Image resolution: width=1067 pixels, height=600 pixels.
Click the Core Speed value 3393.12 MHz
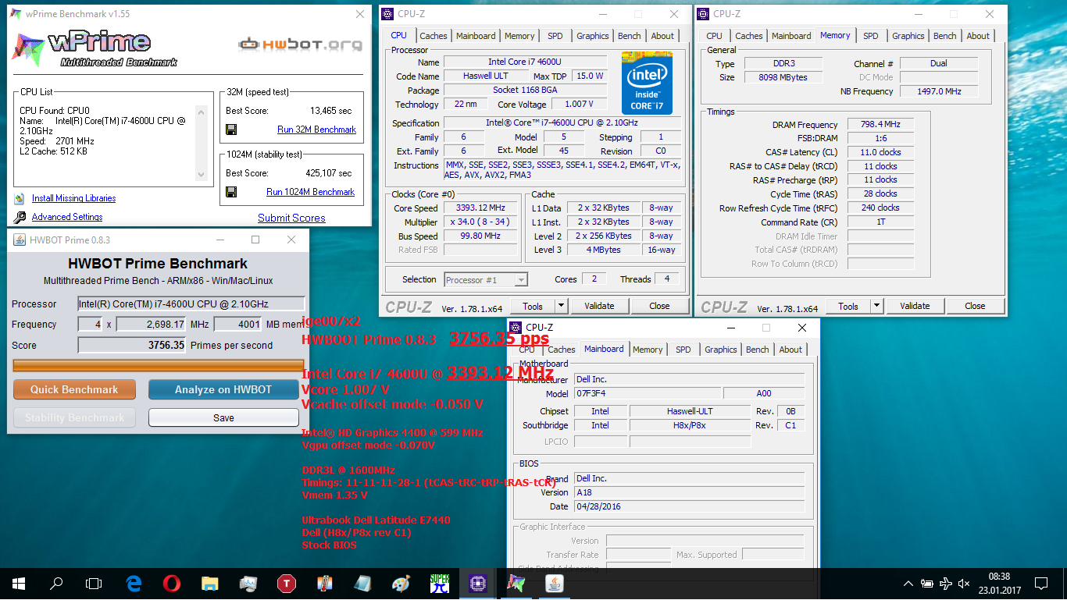[482, 208]
